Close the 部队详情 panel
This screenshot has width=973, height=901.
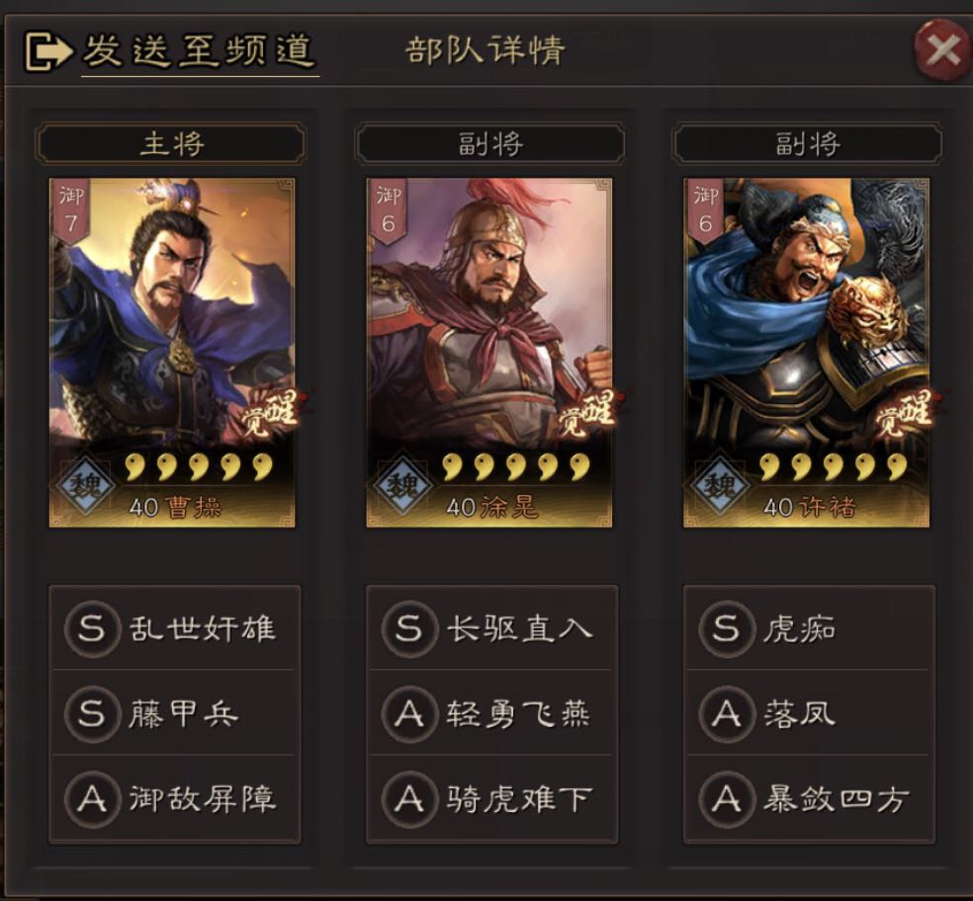(942, 49)
